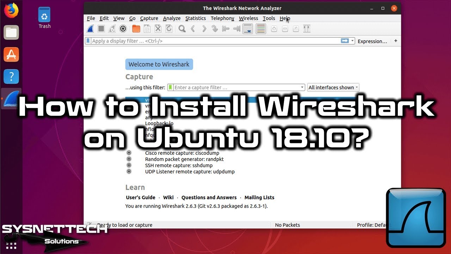Open options gear for Random packet generator
Image resolution: width=451 pixels, height=254 pixels.
coord(129,159)
